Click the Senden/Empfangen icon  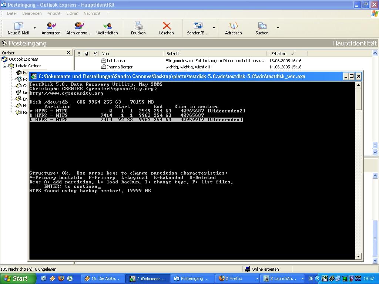point(198,28)
